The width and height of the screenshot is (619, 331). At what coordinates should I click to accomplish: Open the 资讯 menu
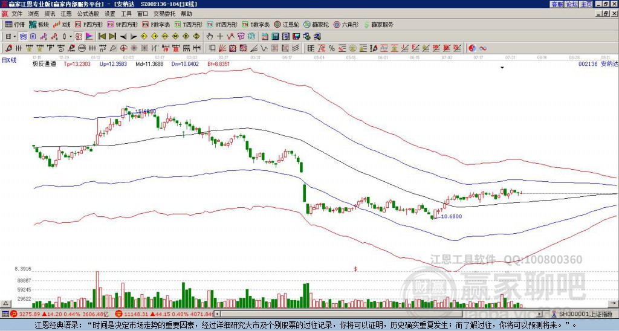pos(50,14)
